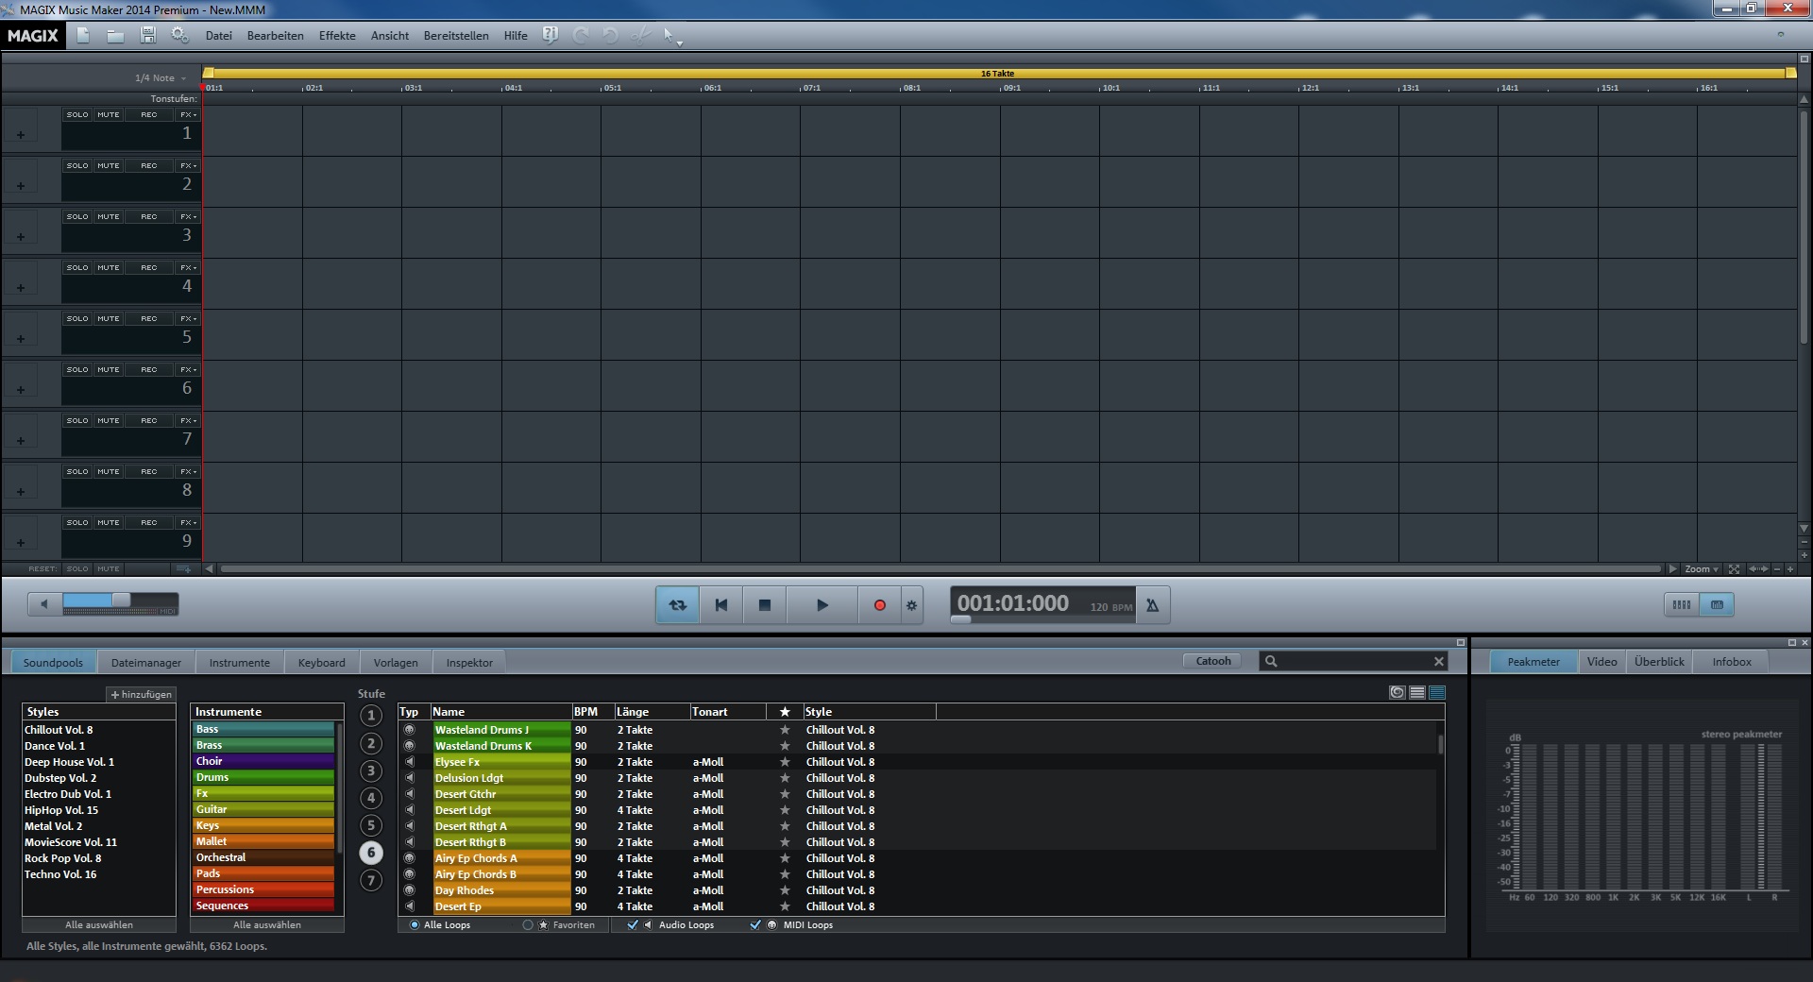Preview the Elysee Fx audio loop icon
1813x982 pixels.
coord(409,762)
